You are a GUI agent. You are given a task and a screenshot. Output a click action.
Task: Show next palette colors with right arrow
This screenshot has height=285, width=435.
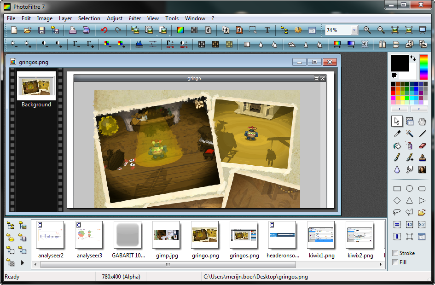pyautogui.click(x=419, y=110)
